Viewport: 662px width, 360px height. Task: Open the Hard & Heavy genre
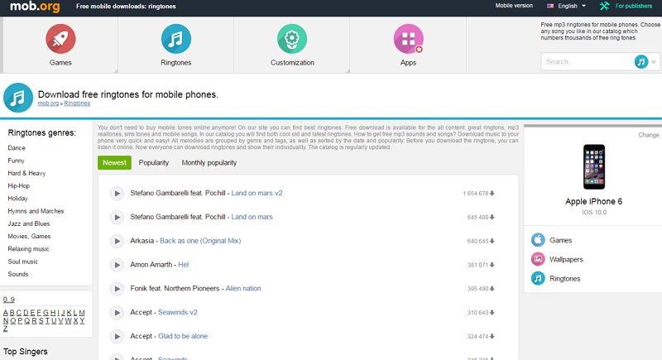[x=26, y=173]
